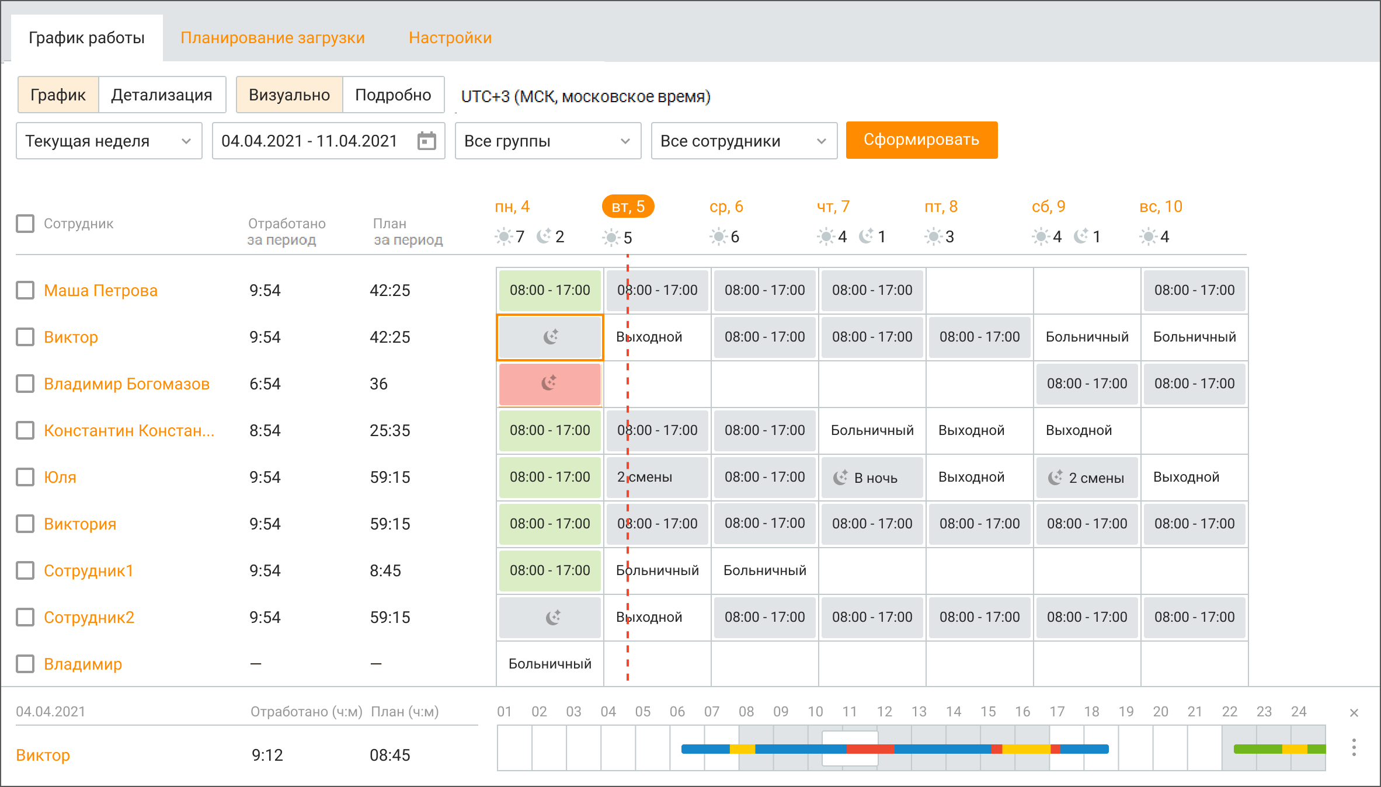
Task: Switch to Подробно display mode
Action: 393,95
